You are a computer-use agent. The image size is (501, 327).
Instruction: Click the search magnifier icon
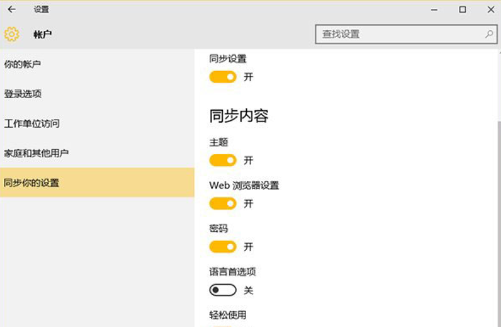(488, 34)
